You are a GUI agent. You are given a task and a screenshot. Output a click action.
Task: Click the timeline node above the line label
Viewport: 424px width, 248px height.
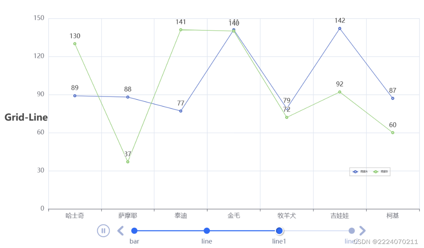click(207, 231)
